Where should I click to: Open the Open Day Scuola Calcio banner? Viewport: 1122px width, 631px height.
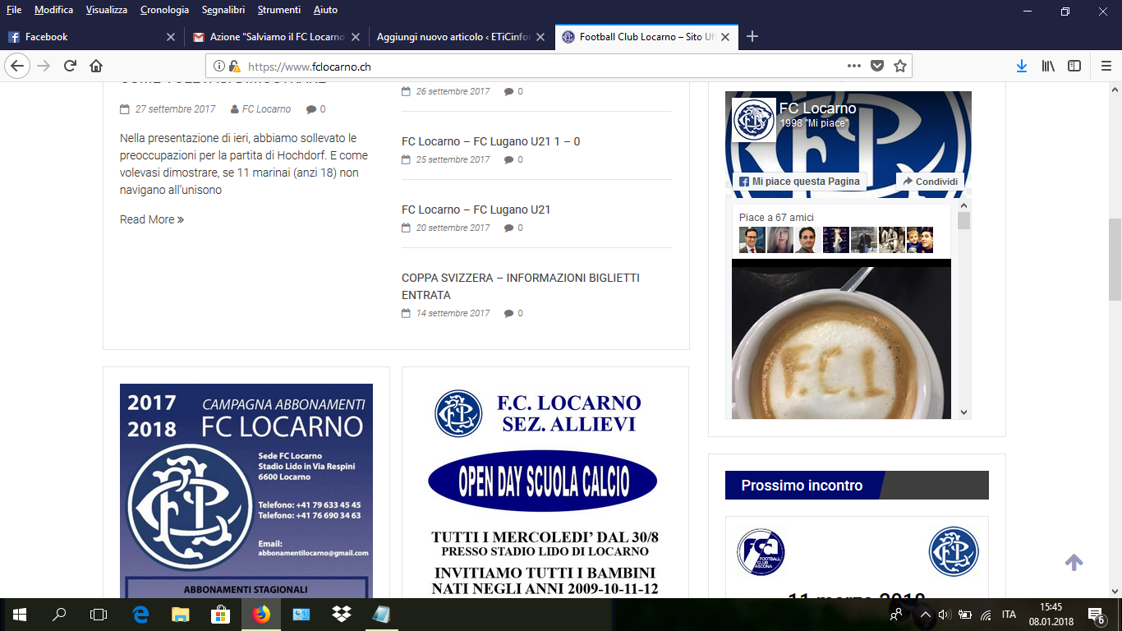[545, 491]
